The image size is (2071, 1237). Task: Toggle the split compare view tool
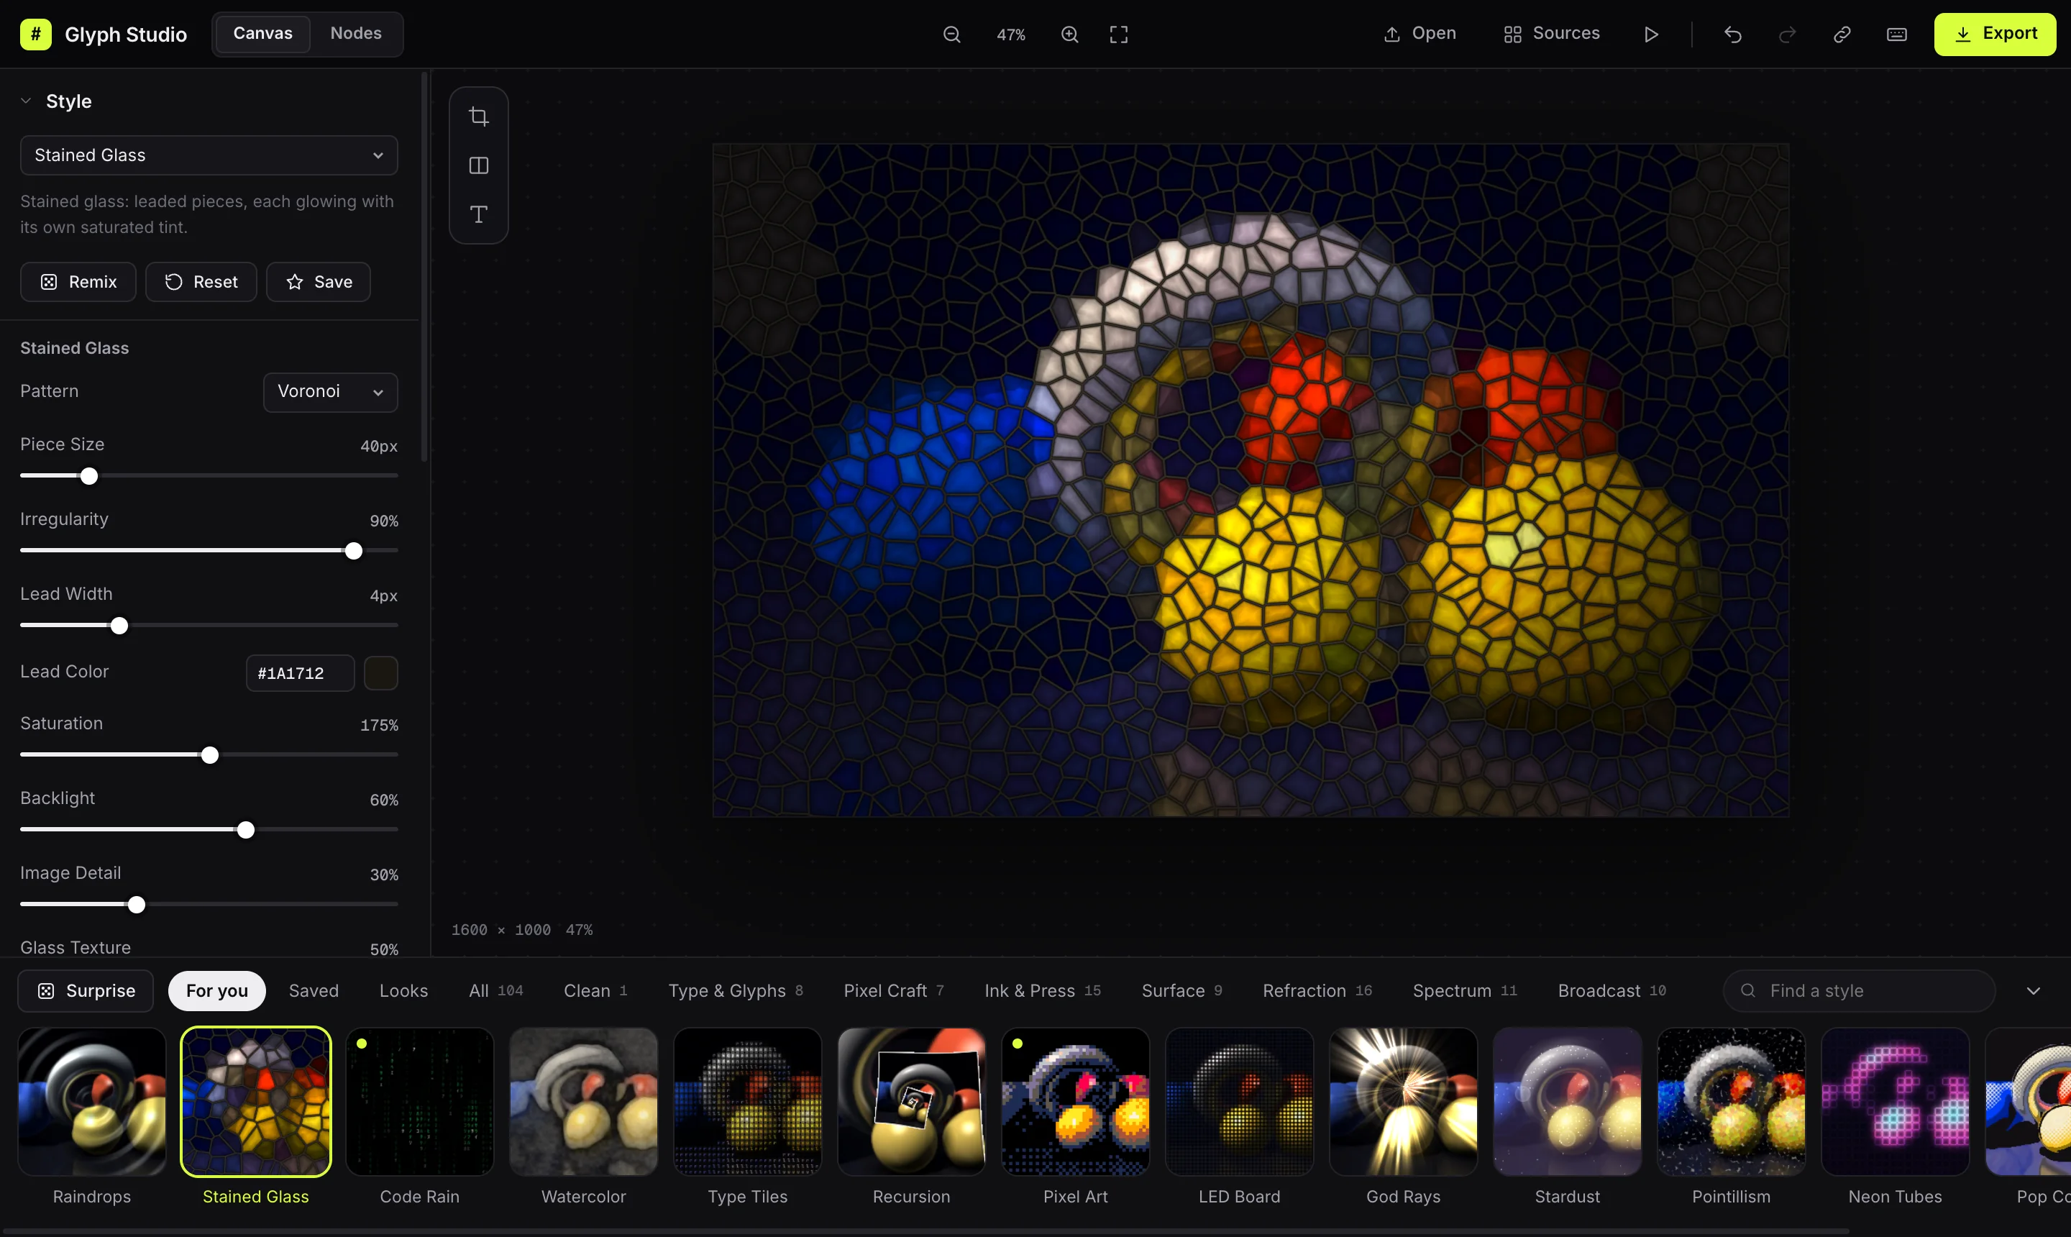point(478,165)
